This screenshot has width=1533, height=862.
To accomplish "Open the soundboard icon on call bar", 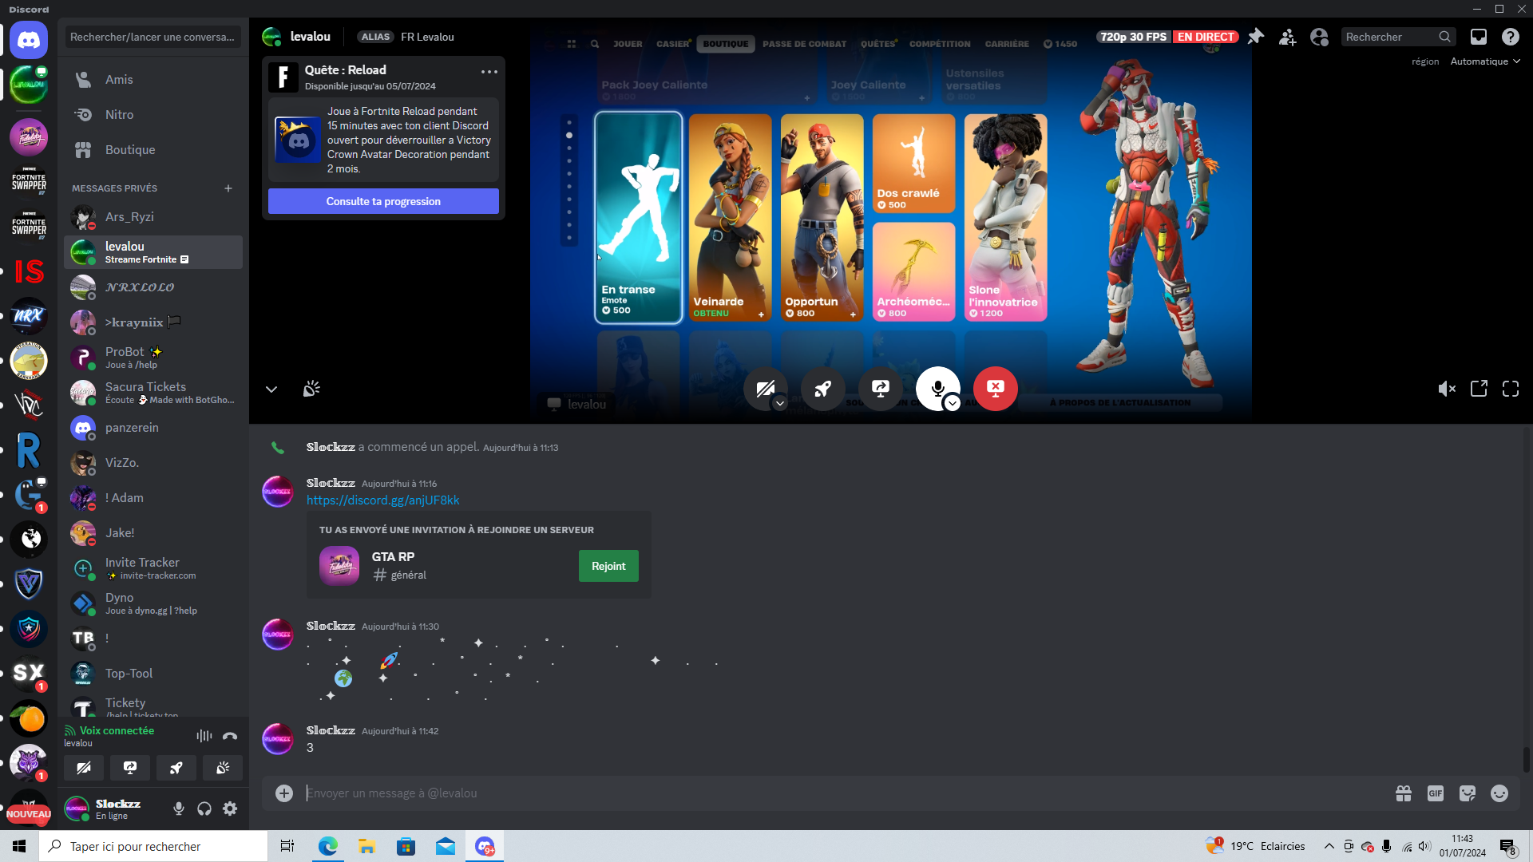I will 311,389.
